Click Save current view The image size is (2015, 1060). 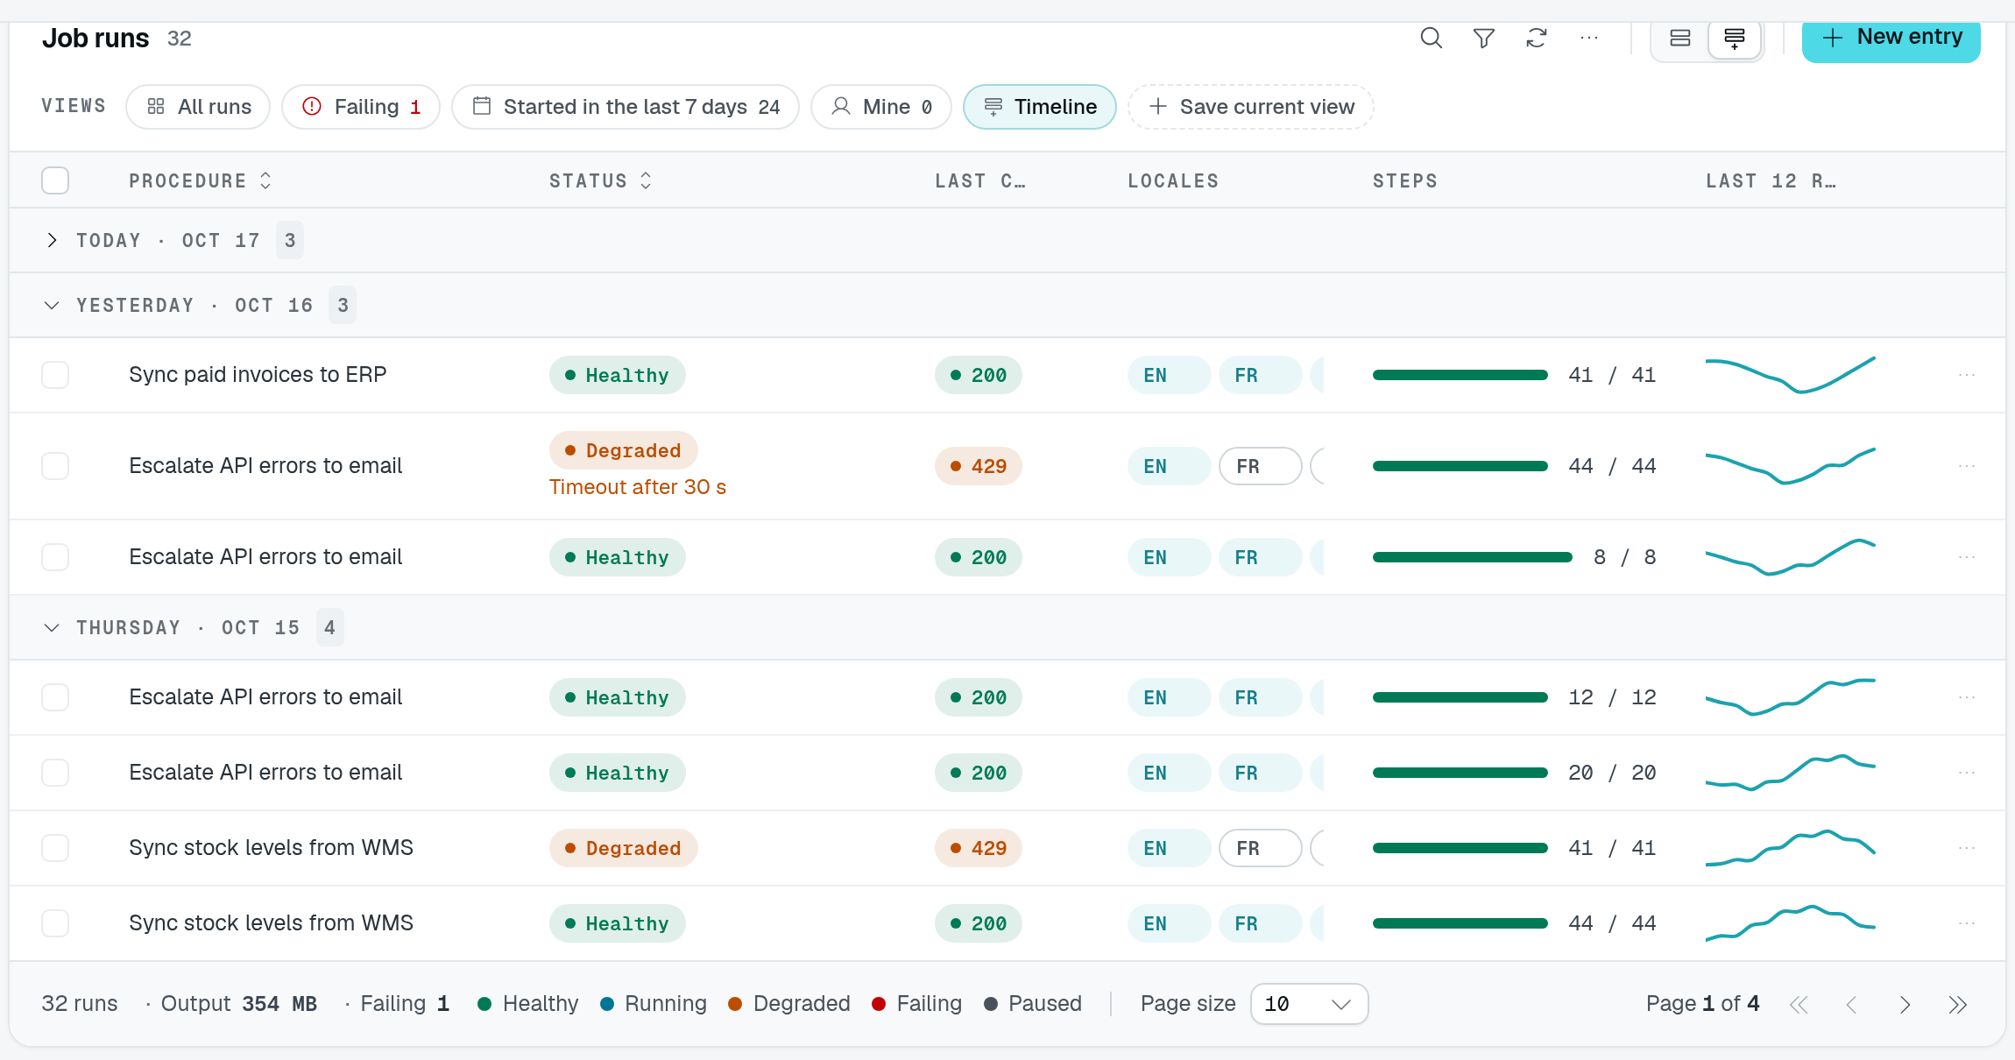[1251, 107]
